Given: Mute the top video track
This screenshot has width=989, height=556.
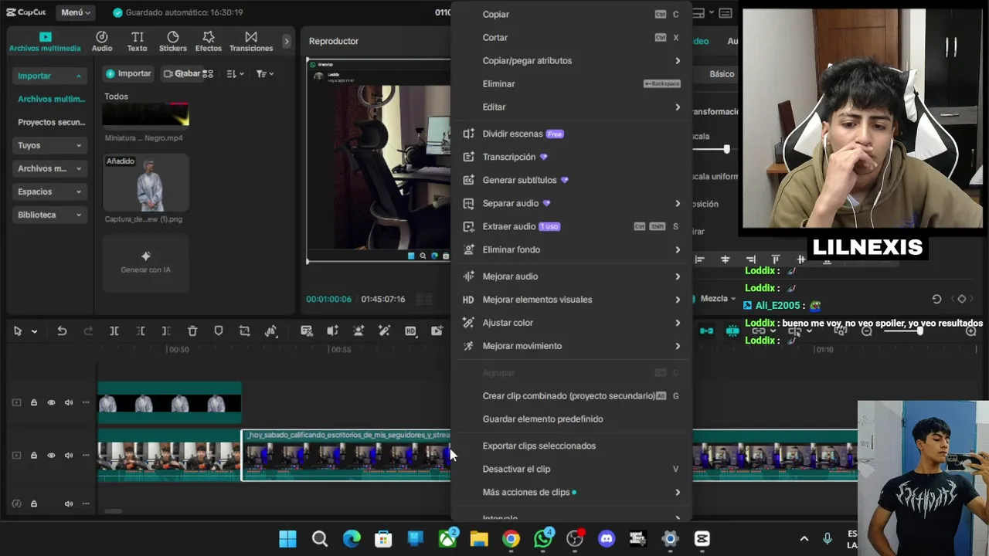Looking at the screenshot, I should pyautogui.click(x=69, y=402).
